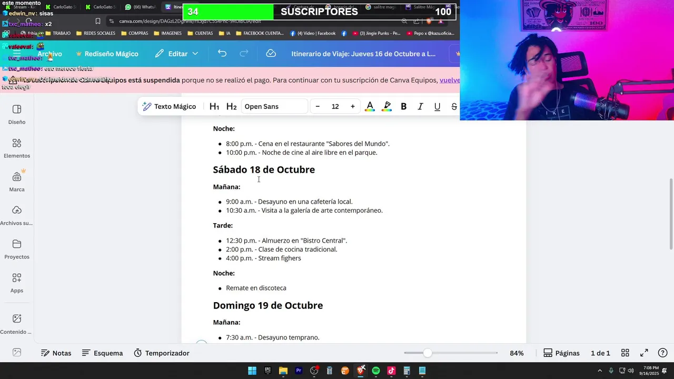
Task: Click the font size field showing 12
Action: 335,106
